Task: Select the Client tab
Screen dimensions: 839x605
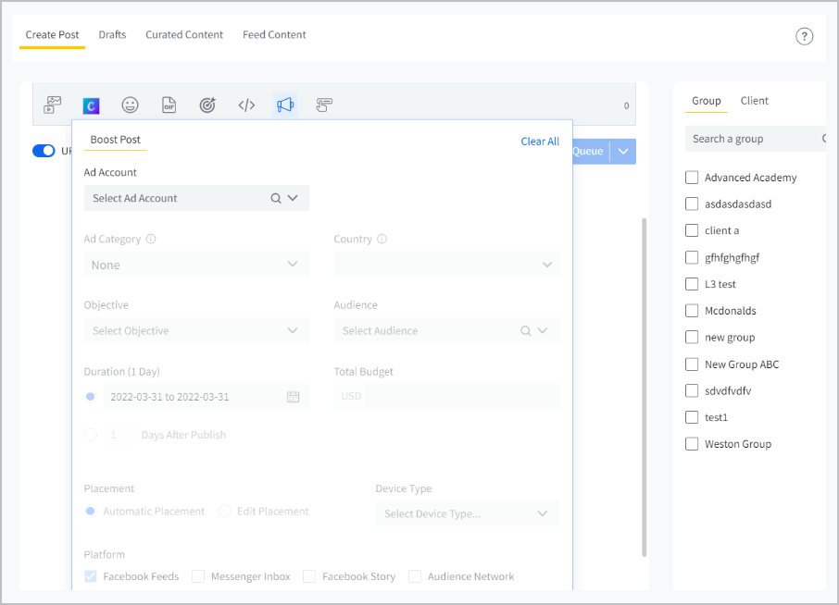Action: tap(755, 101)
